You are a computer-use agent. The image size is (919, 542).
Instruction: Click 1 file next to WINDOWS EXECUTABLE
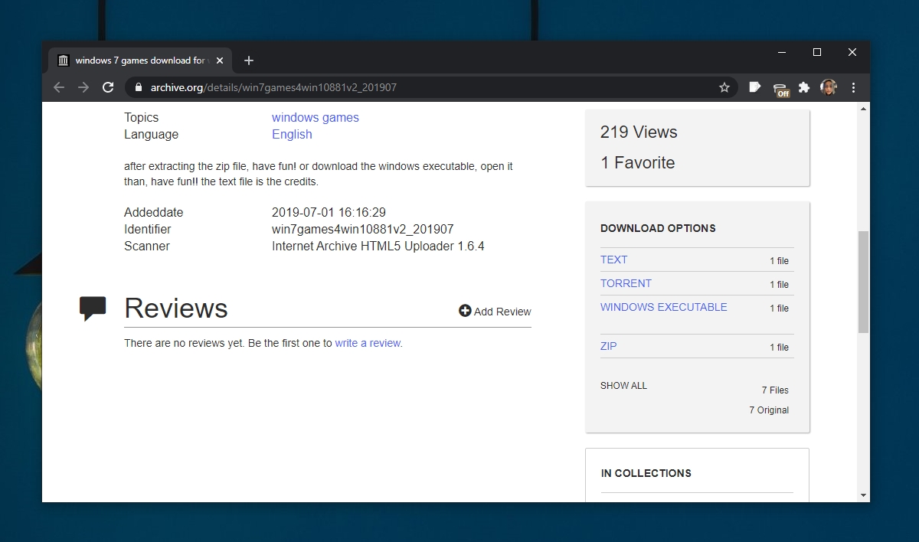pyautogui.click(x=779, y=309)
